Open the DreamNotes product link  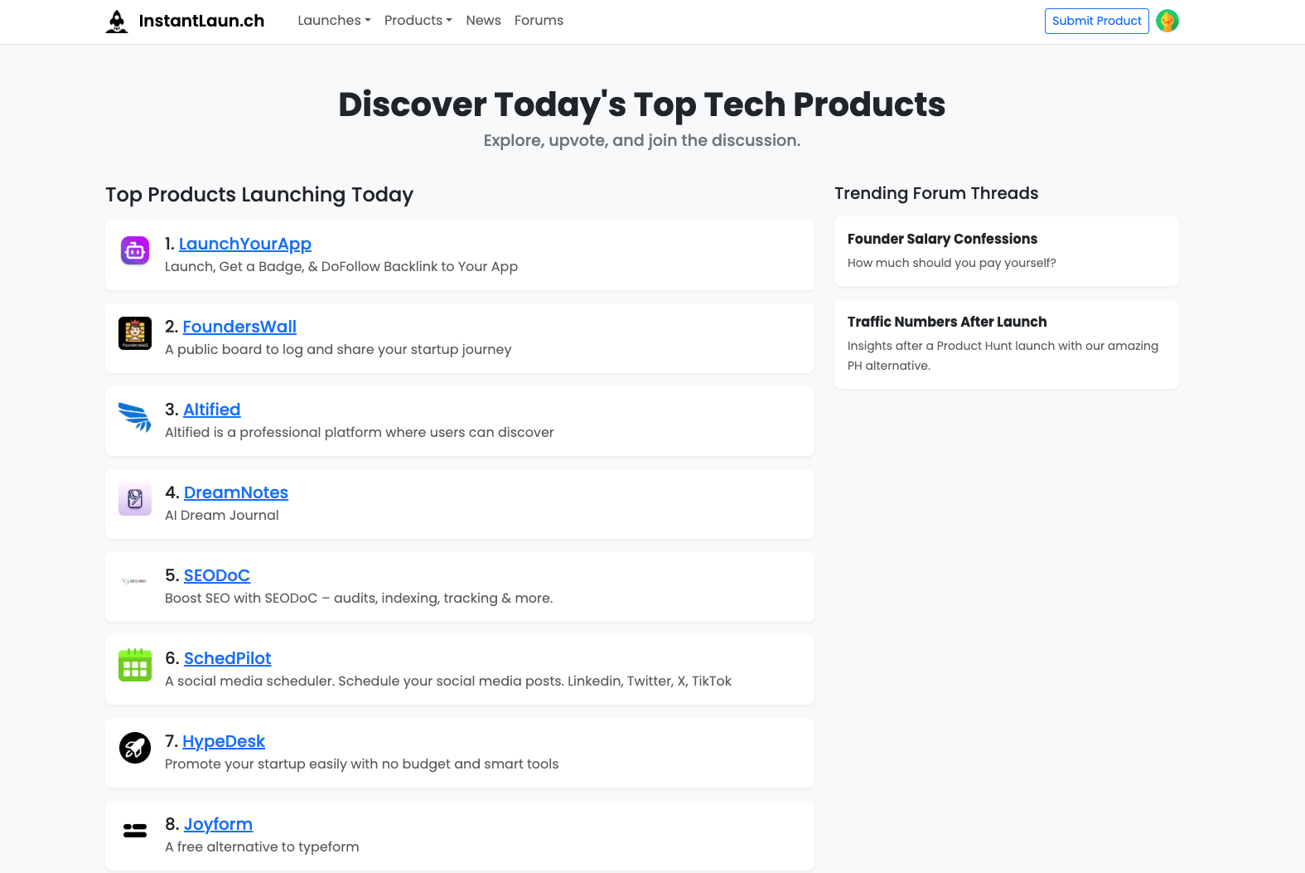click(236, 492)
